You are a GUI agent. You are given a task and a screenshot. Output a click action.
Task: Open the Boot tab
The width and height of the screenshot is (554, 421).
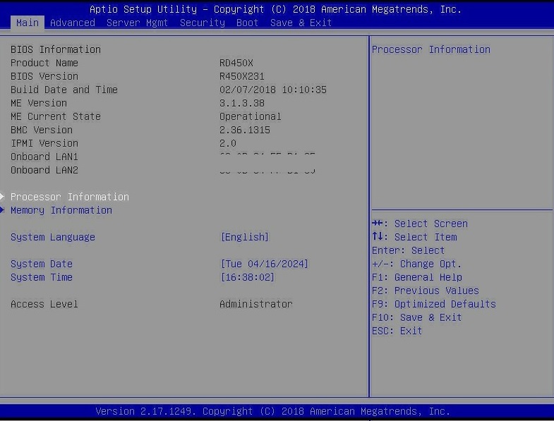247,23
